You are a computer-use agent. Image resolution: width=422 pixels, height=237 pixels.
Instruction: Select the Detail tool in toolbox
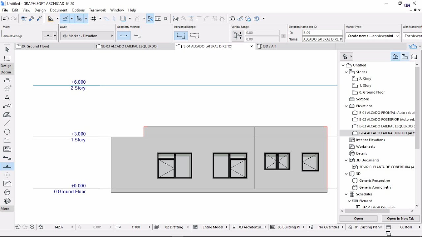tap(7, 192)
